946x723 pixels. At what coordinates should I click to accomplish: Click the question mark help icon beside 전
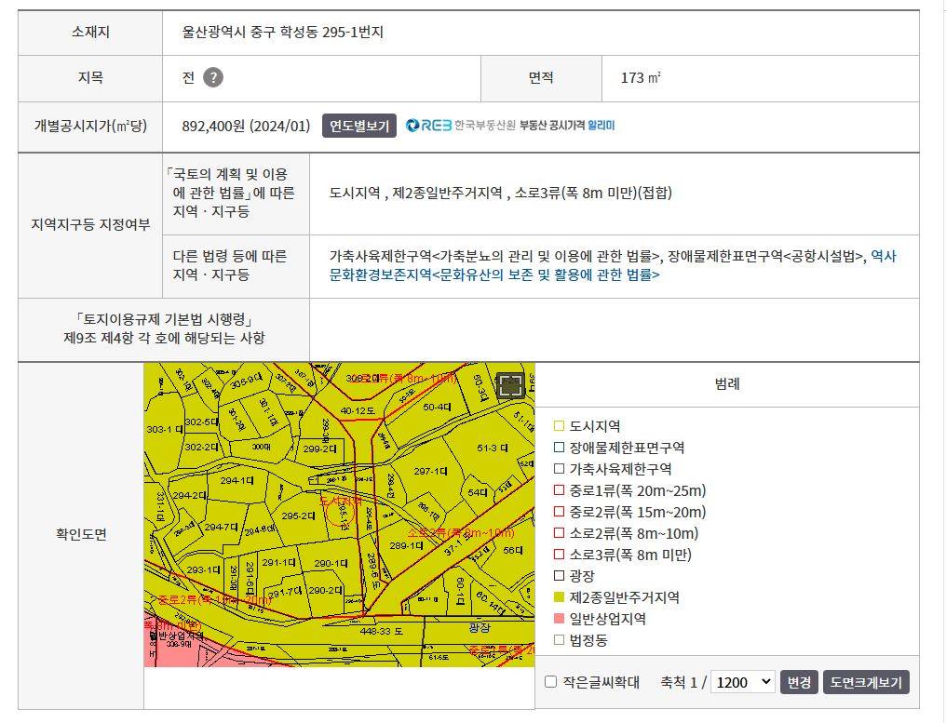(213, 78)
